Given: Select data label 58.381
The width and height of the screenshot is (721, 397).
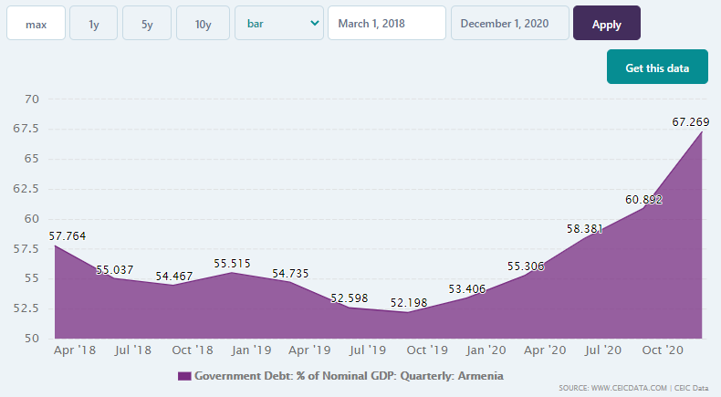Looking at the screenshot, I should (585, 229).
